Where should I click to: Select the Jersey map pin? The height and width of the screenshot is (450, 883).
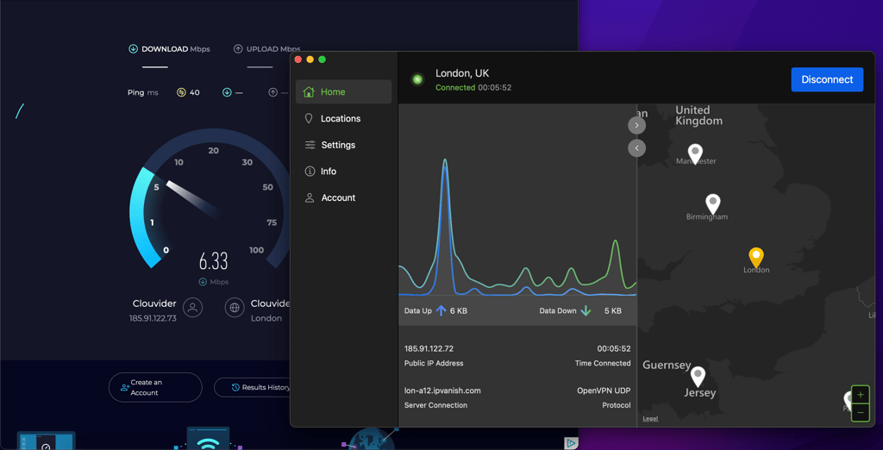pos(698,376)
